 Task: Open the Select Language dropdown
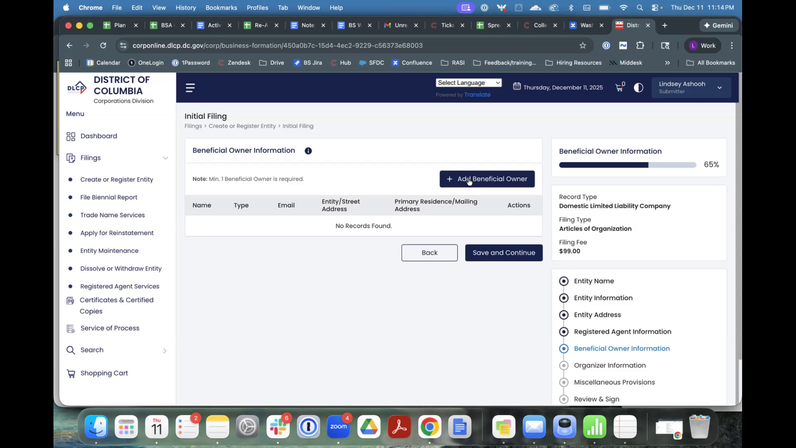pyautogui.click(x=468, y=83)
